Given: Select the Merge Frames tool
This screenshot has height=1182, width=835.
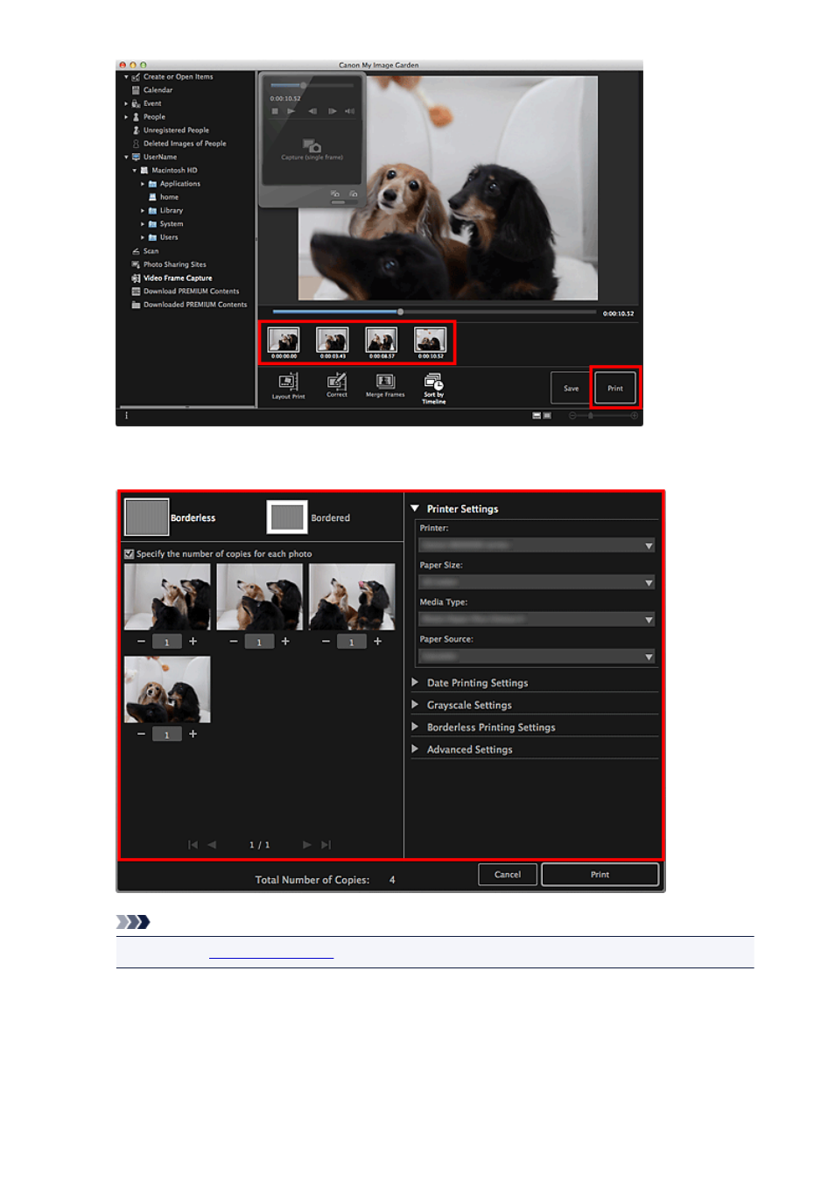Looking at the screenshot, I should [385, 382].
